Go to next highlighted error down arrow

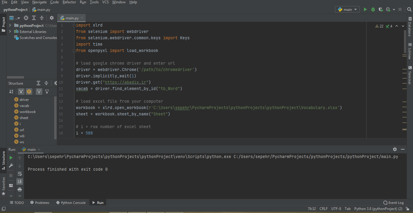click(x=403, y=26)
